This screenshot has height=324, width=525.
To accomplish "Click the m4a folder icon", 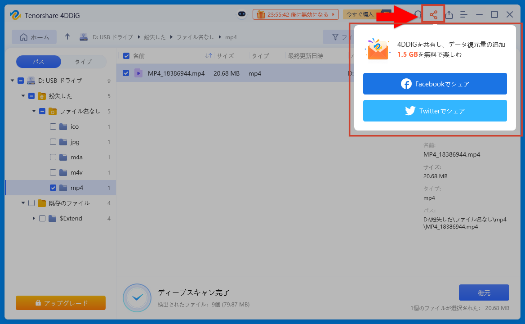I will pos(63,157).
